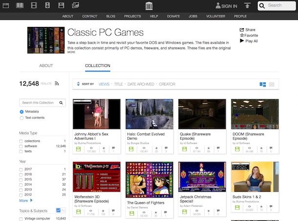The image size is (298, 221).
Task: Open the DOOM Shareware Episode thumbnail
Action: (255, 114)
